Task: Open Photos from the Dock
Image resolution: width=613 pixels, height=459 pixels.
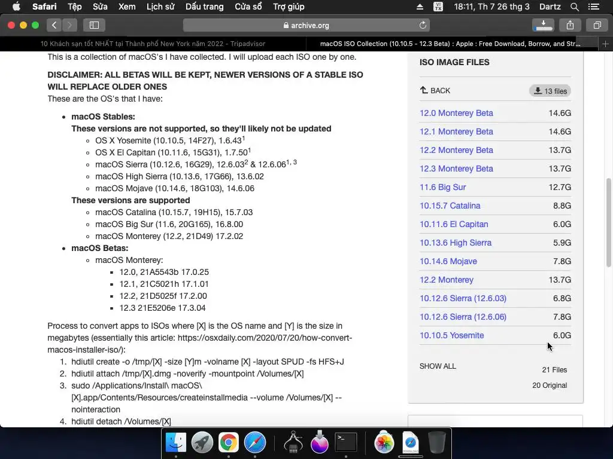Action: (x=384, y=442)
